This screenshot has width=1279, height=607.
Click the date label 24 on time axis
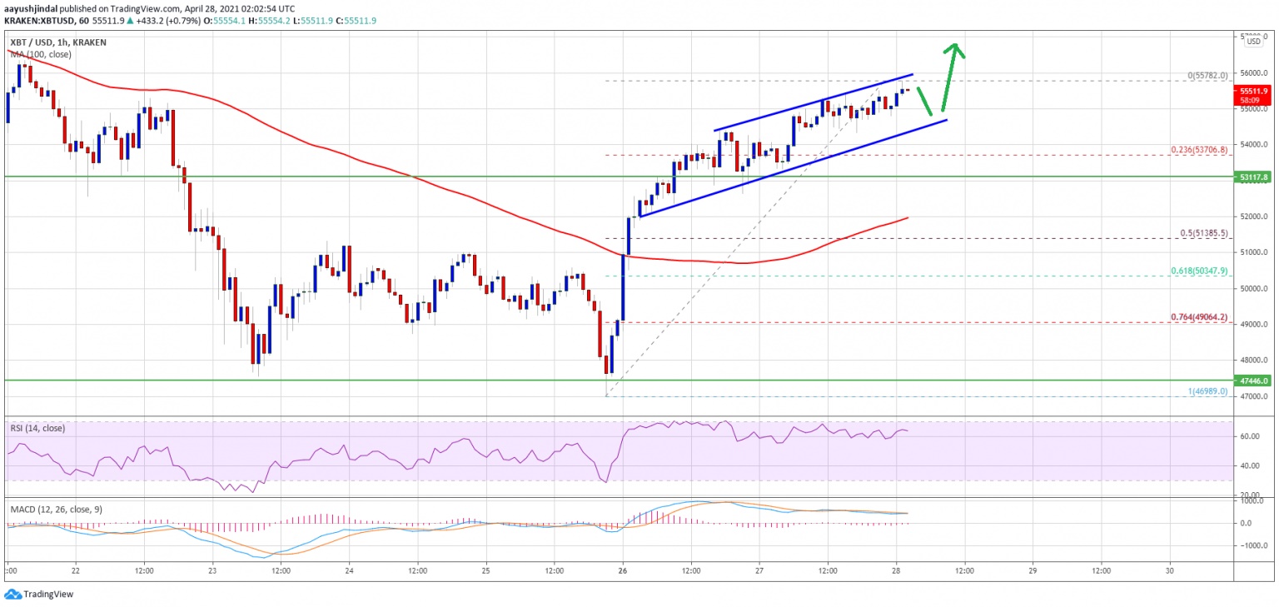pos(349,571)
